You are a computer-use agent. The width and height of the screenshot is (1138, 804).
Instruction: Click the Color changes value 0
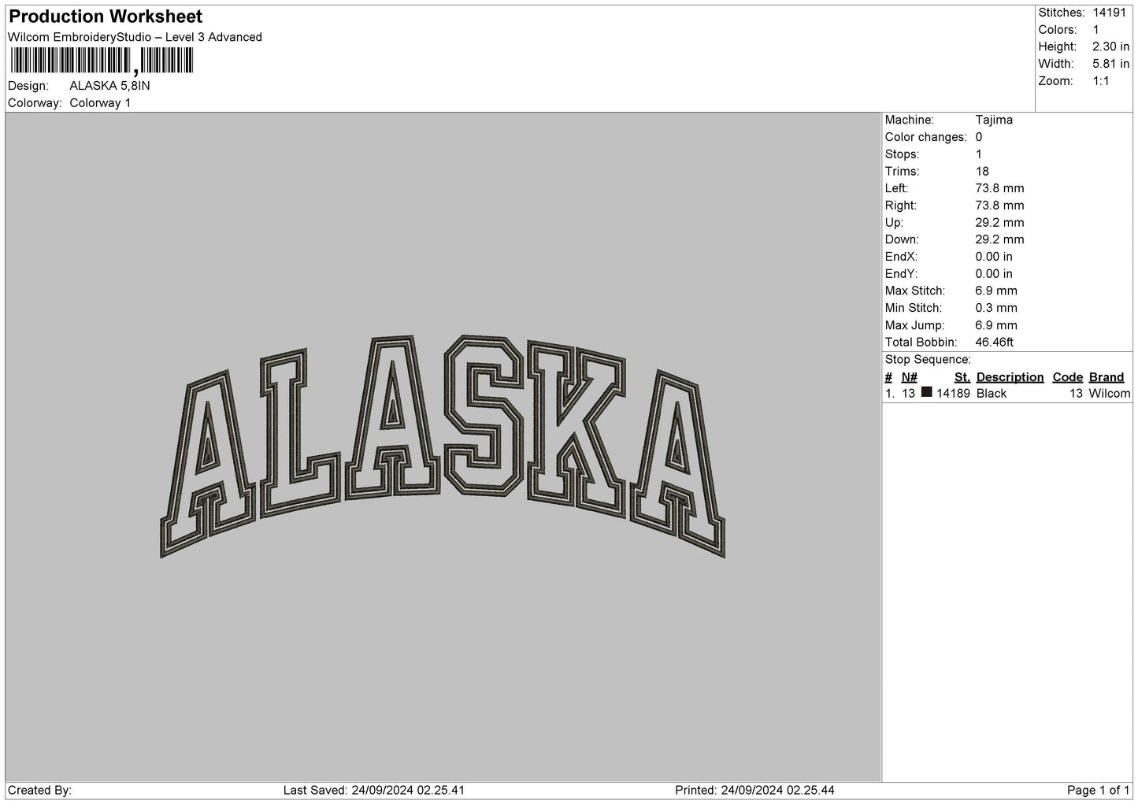[x=979, y=137]
